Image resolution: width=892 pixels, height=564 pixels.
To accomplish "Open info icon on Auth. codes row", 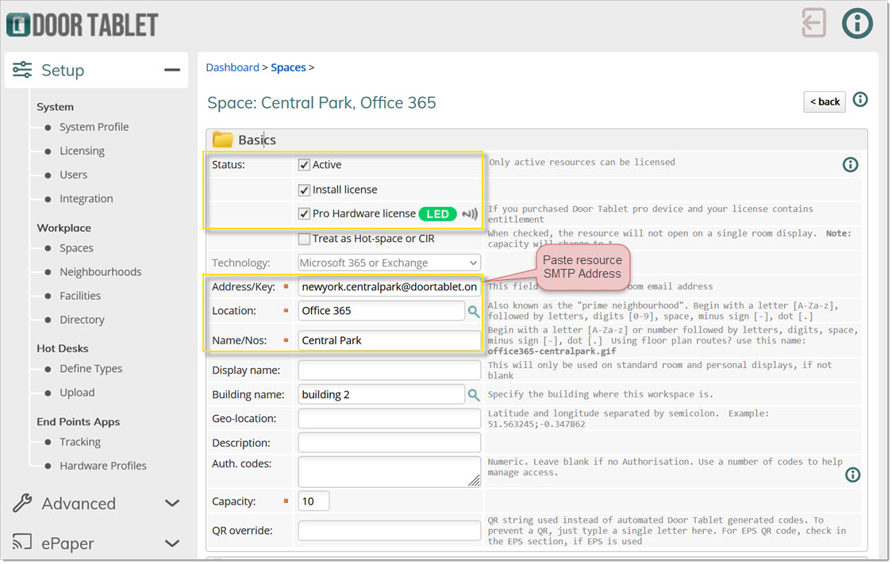I will (x=852, y=474).
